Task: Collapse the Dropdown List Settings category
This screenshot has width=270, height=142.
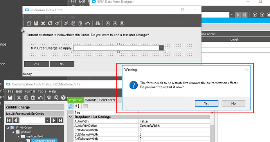Action: coord(70,117)
